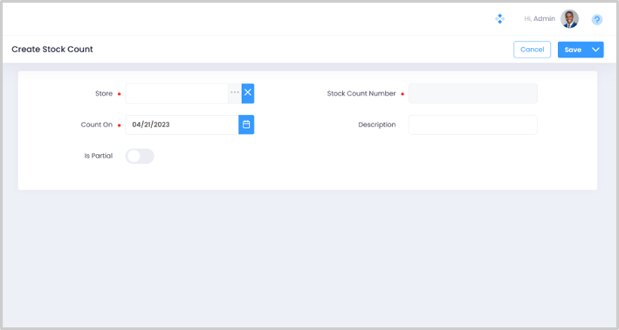Click the Store lookup ellipsis icon

[x=235, y=93]
